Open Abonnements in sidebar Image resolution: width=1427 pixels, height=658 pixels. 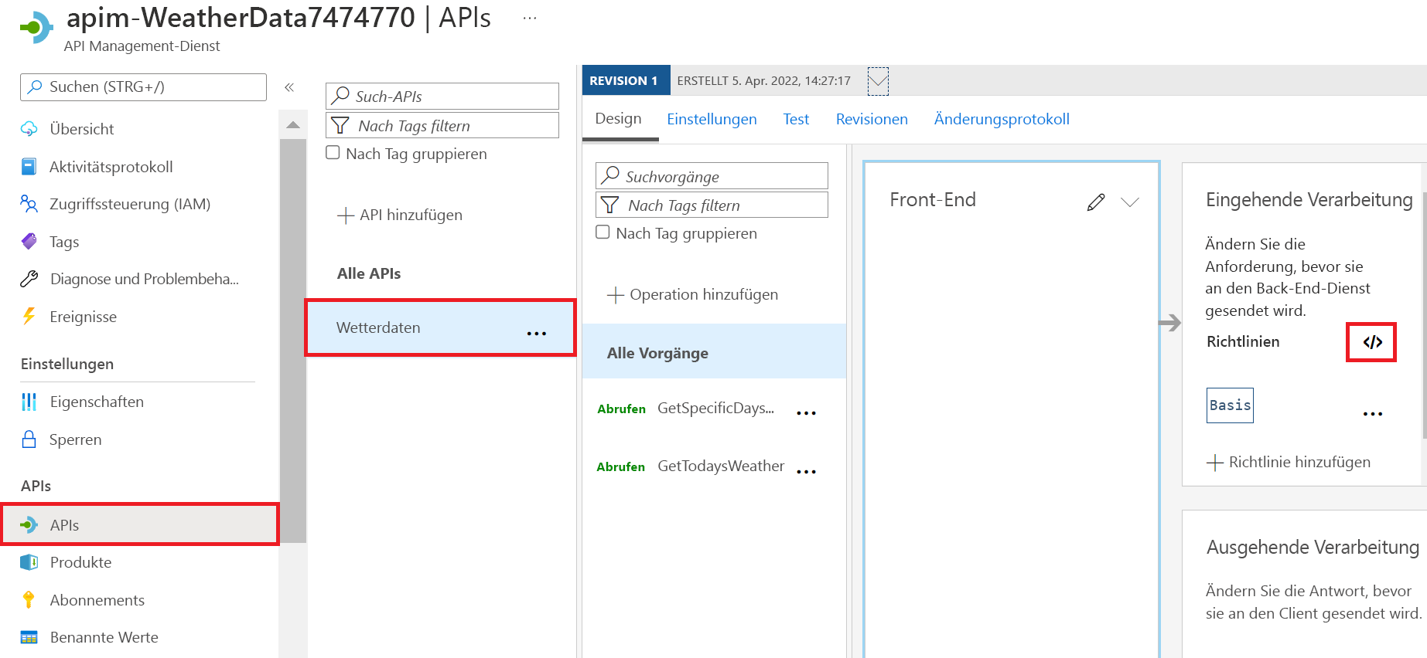click(x=97, y=600)
